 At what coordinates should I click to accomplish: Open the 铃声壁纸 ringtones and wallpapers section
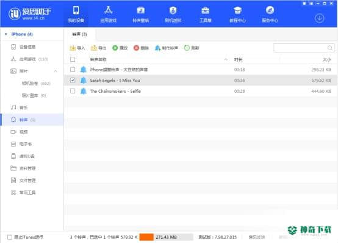pos(140,14)
